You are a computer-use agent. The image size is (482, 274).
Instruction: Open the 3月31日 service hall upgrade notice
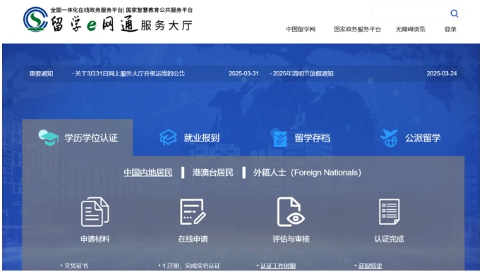(128, 74)
